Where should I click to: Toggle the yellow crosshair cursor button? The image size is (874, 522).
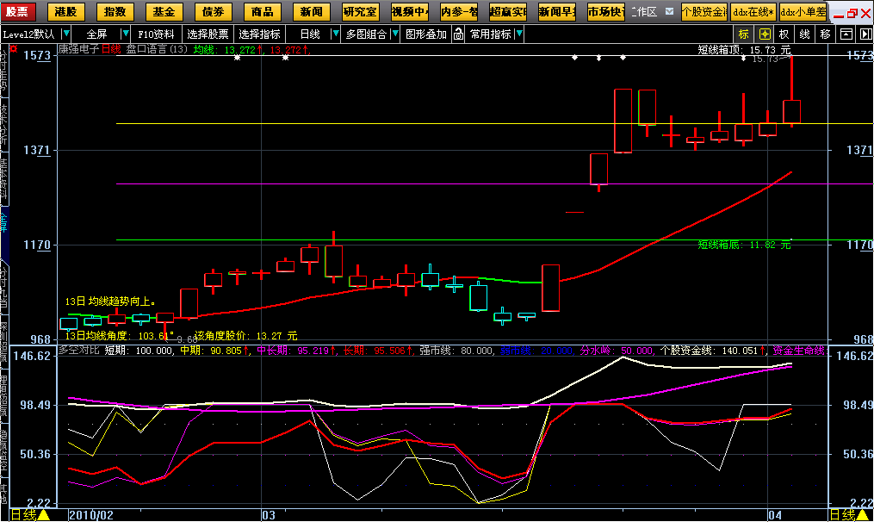[x=765, y=34]
